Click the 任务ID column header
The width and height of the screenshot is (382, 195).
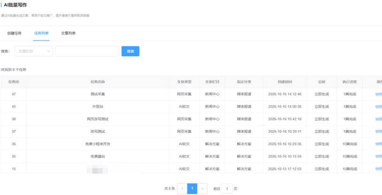point(14,82)
